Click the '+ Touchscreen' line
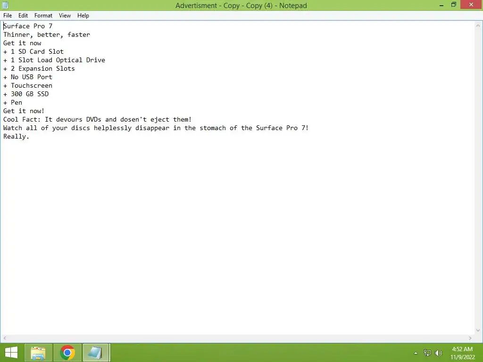Screen dimensions: 483x362 point(28,85)
